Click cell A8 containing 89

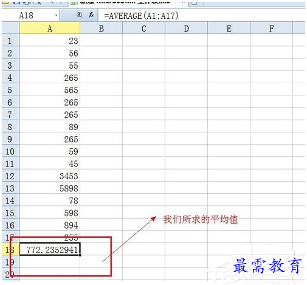50,126
